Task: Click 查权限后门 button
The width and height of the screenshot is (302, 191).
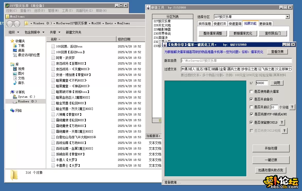Action: pyautogui.click(x=273, y=33)
